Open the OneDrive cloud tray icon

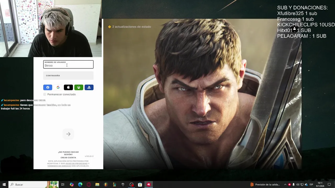coord(306,185)
